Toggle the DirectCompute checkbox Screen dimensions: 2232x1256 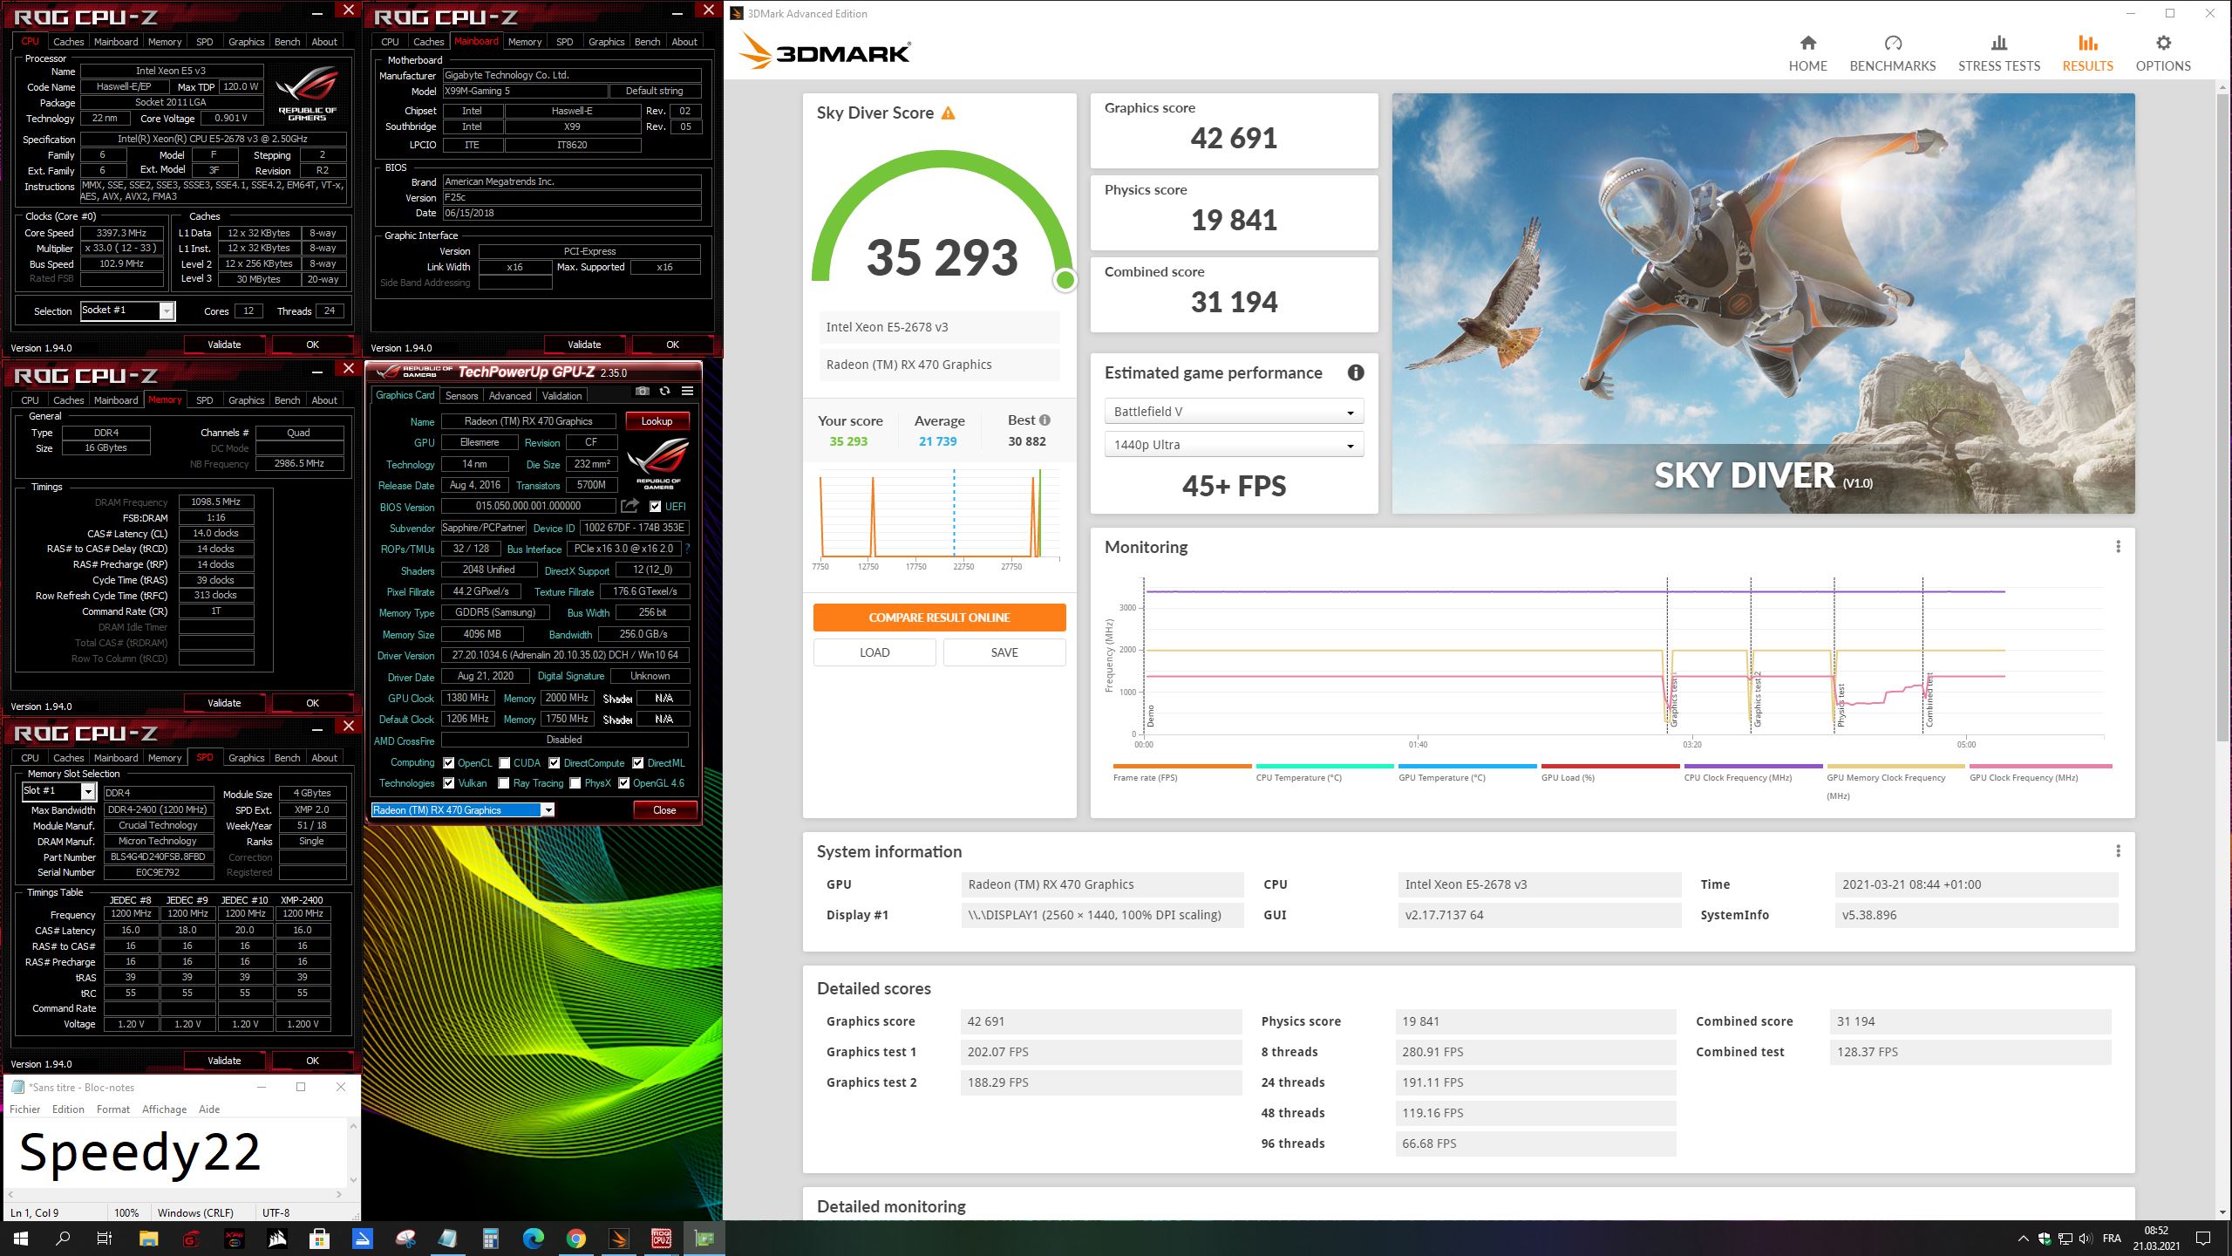[554, 762]
